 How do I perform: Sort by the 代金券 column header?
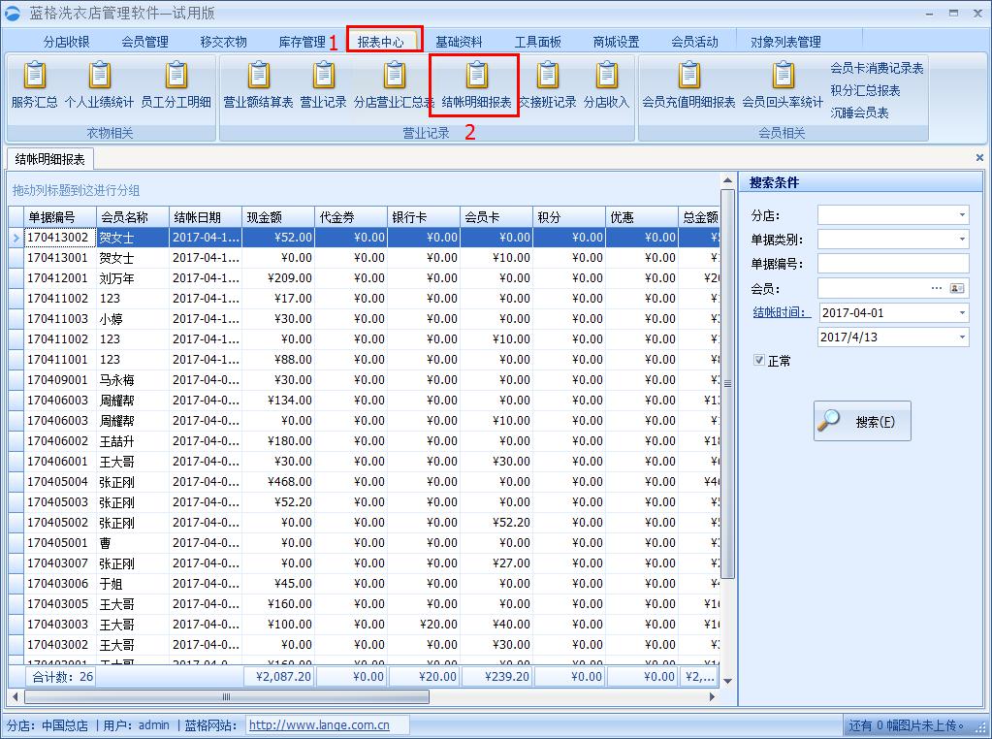(351, 217)
